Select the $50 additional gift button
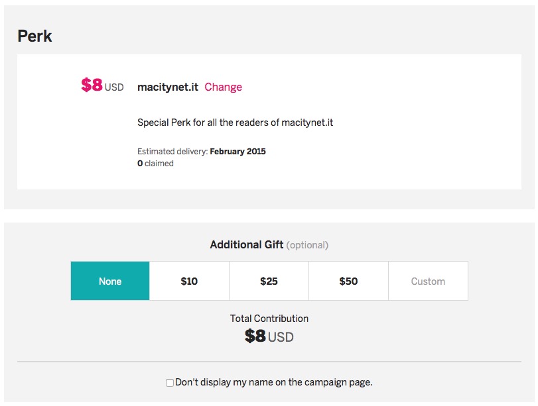 (x=348, y=281)
